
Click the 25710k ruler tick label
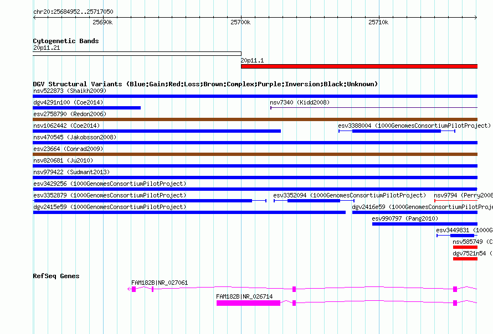coord(378,22)
